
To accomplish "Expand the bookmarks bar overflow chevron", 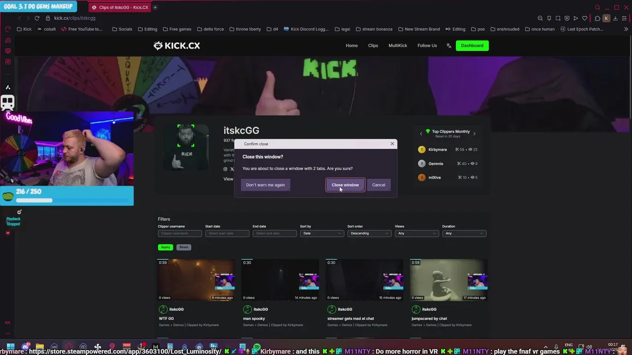I will (627, 29).
